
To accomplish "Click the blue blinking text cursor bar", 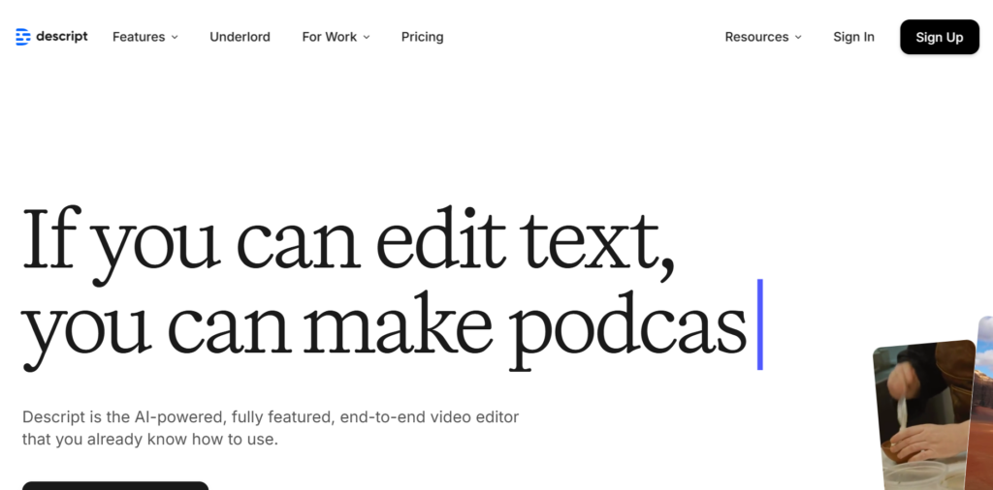I will pos(760,324).
